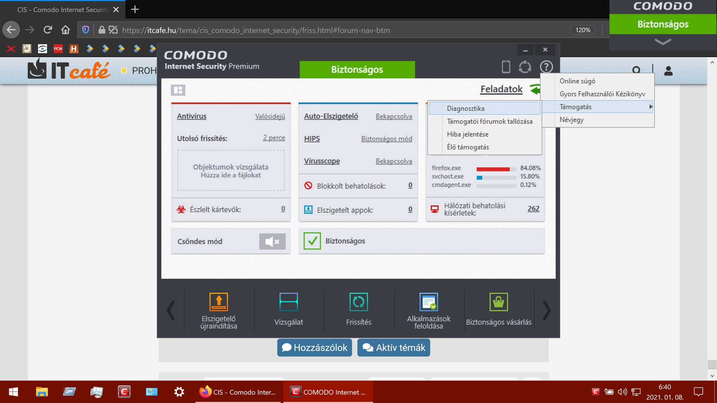The image size is (717, 403).
Task: Click Aktív témák button
Action: pos(394,347)
